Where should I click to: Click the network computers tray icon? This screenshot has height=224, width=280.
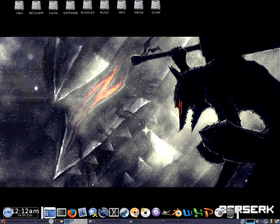click(x=243, y=222)
